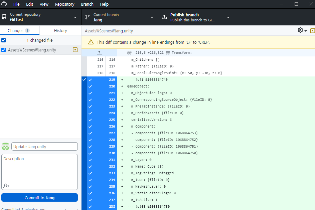Click the repository monitor icon
Screen dimensions: 315x210
4,17
